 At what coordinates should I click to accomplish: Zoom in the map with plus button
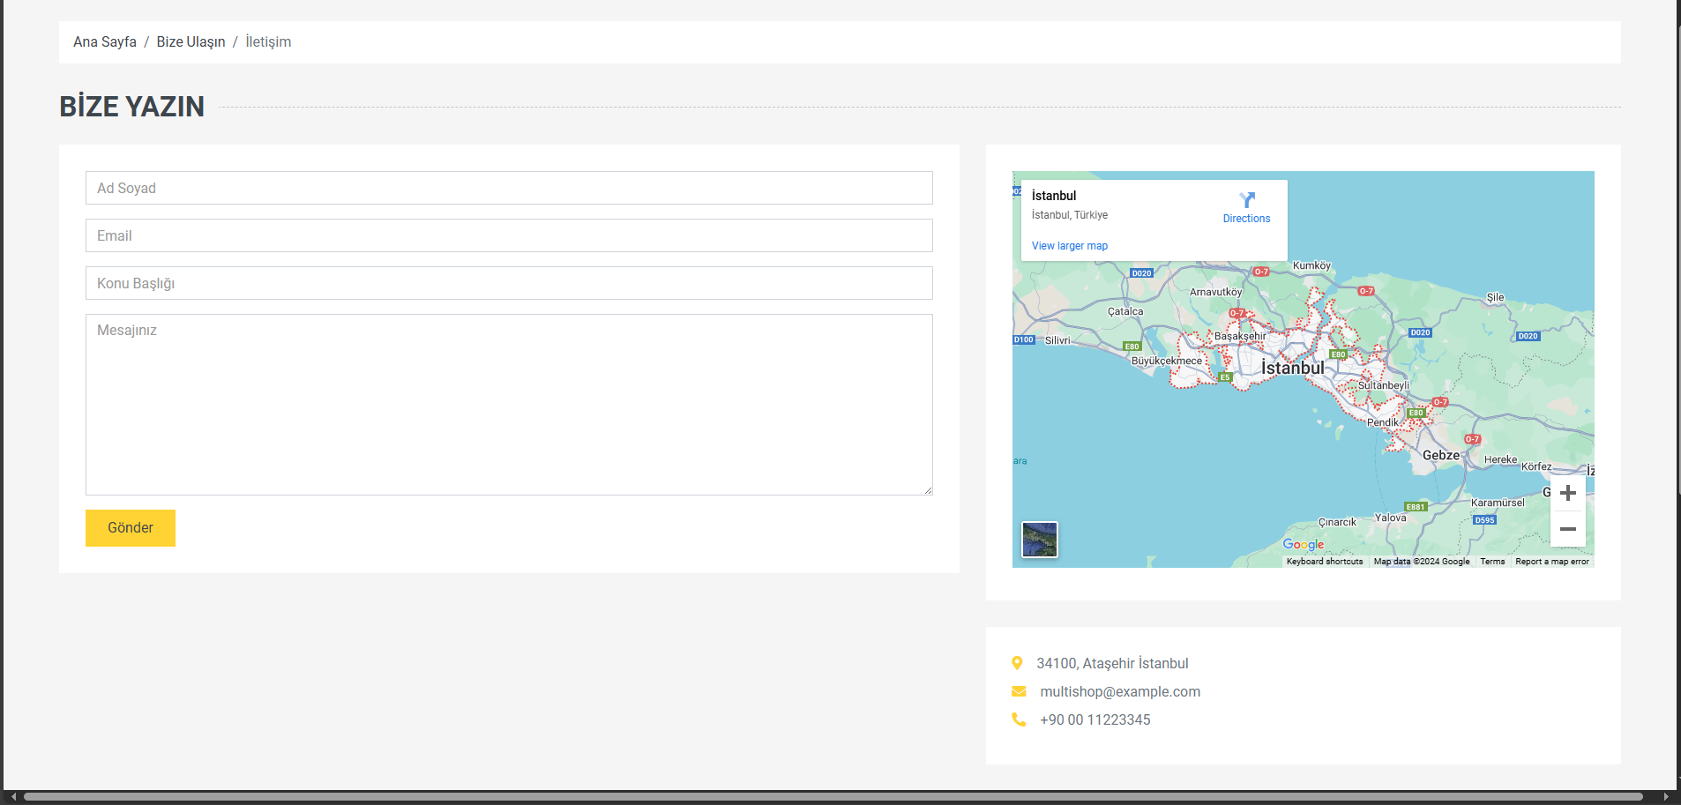(x=1567, y=493)
